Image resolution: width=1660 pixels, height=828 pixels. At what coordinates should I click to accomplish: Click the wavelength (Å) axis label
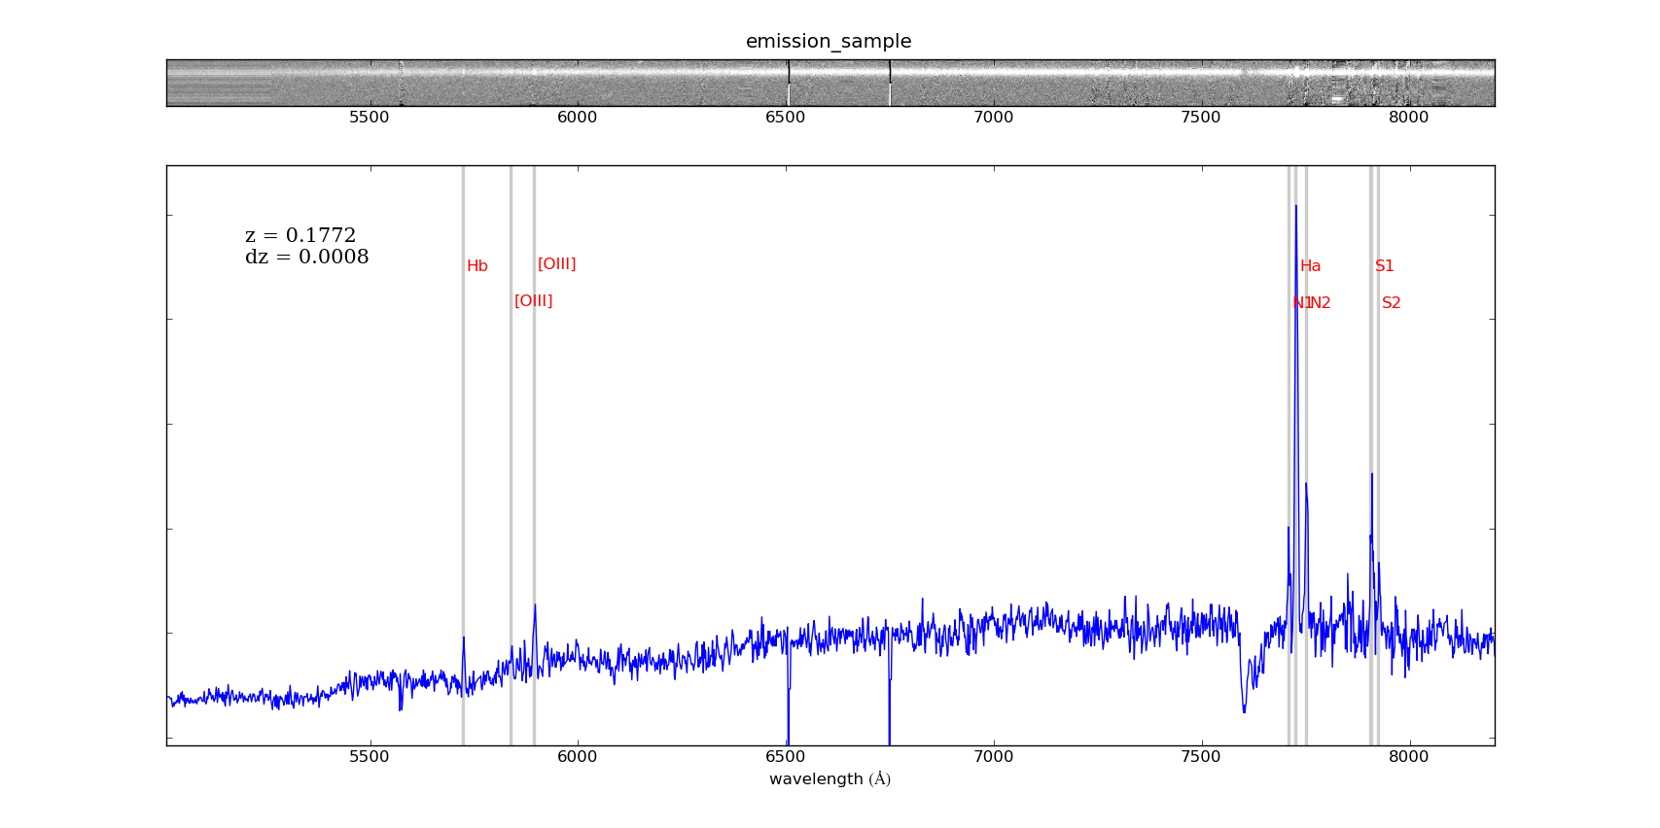pyautogui.click(x=830, y=779)
